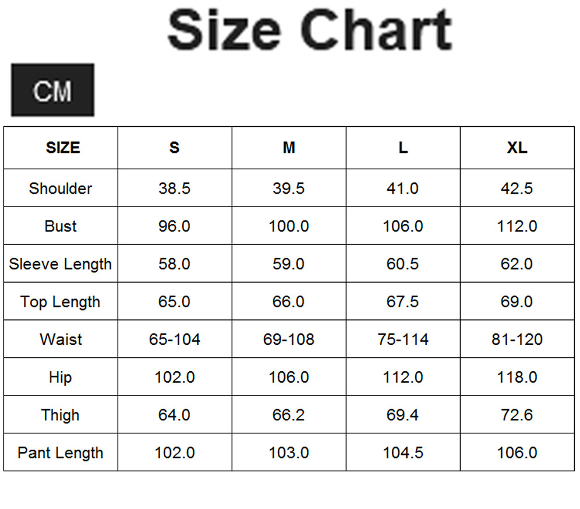Select the M column header
This screenshot has width=580, height=509.
(289, 148)
